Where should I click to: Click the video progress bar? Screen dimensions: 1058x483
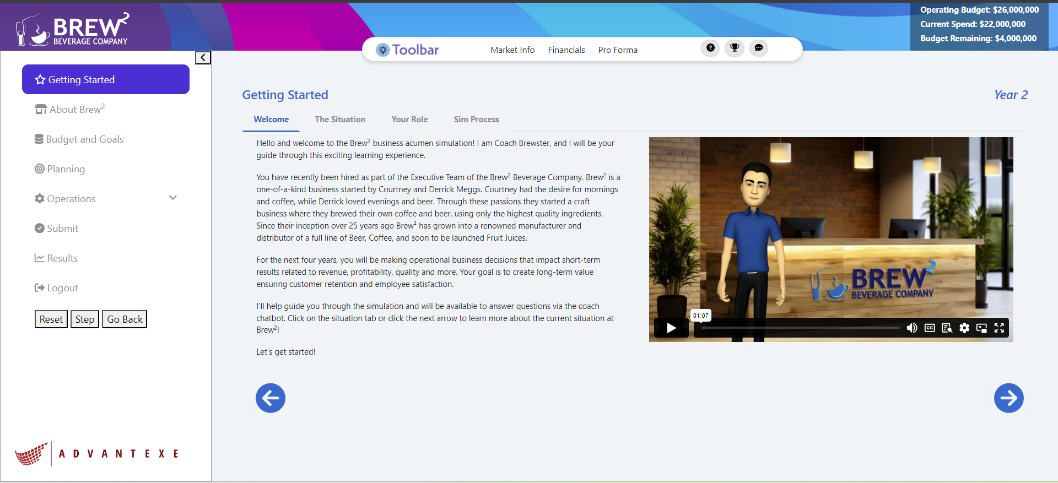pos(800,328)
